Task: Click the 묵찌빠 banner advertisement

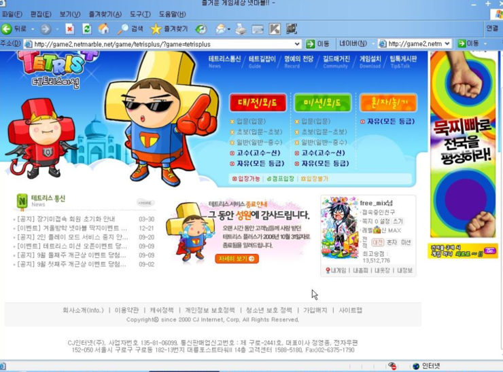Action: pyautogui.click(x=463, y=144)
